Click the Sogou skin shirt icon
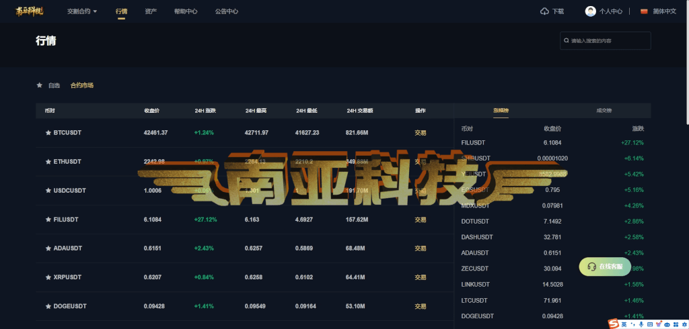 tap(659, 324)
